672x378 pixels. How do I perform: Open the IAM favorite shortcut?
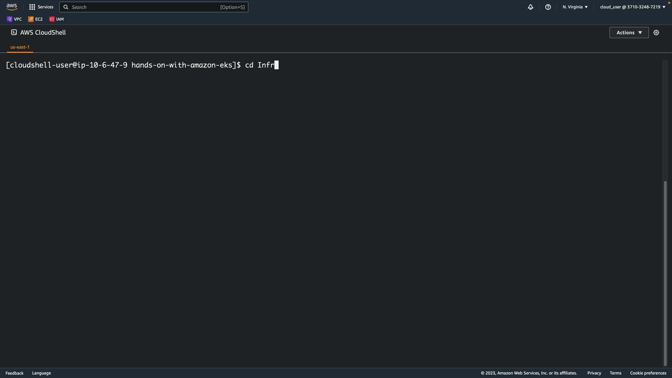pyautogui.click(x=57, y=19)
